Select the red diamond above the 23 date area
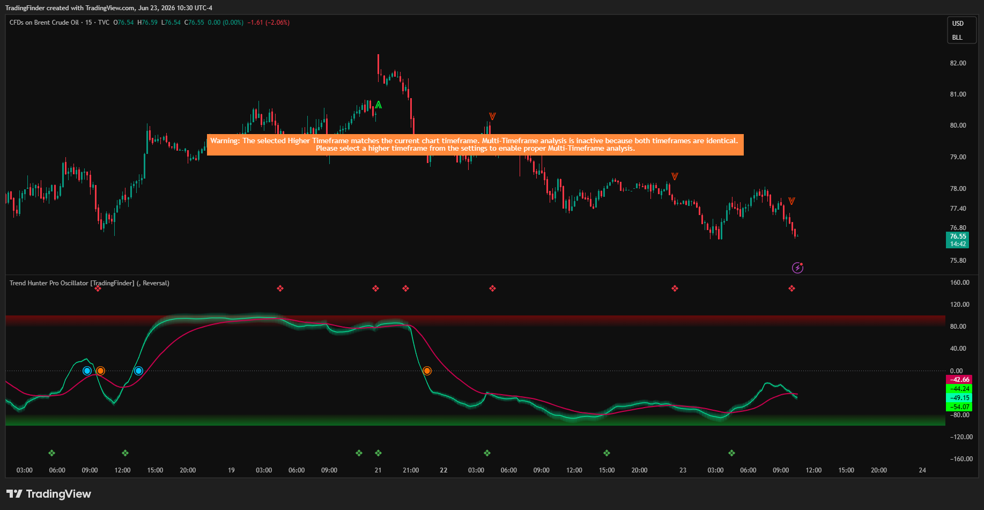Viewport: 984px width, 510px height. [x=675, y=289]
